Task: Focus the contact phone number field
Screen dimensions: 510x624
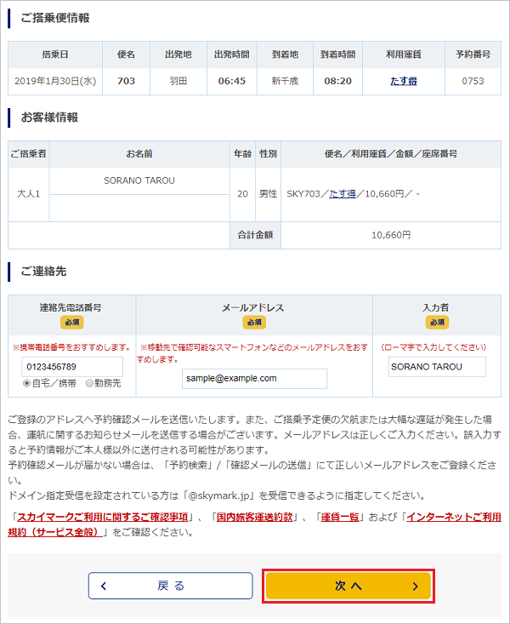Action: pos(72,367)
